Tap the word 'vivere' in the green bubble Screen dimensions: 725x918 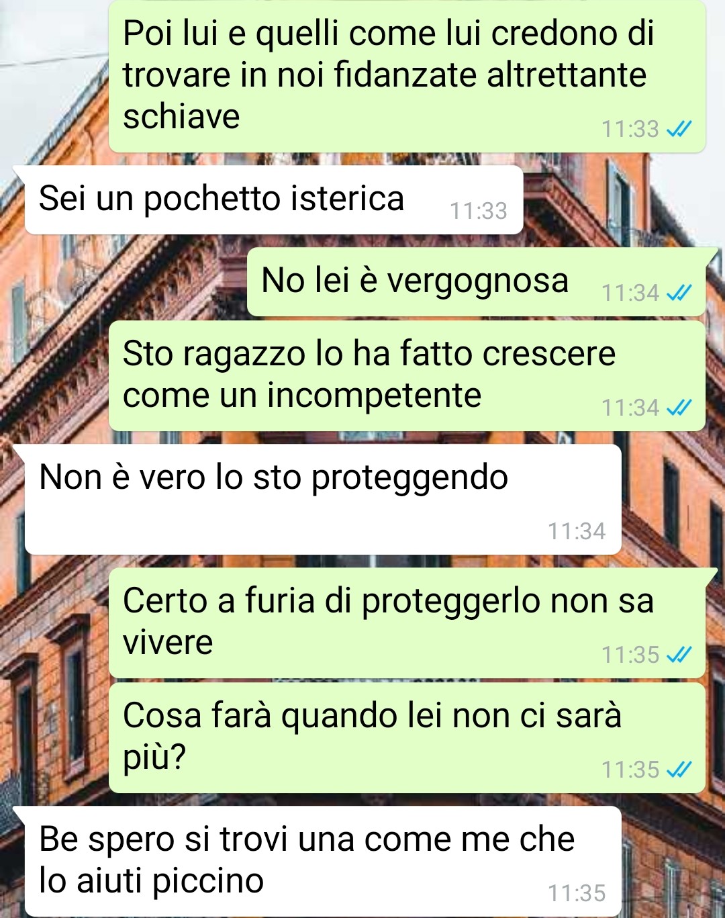[168, 643]
